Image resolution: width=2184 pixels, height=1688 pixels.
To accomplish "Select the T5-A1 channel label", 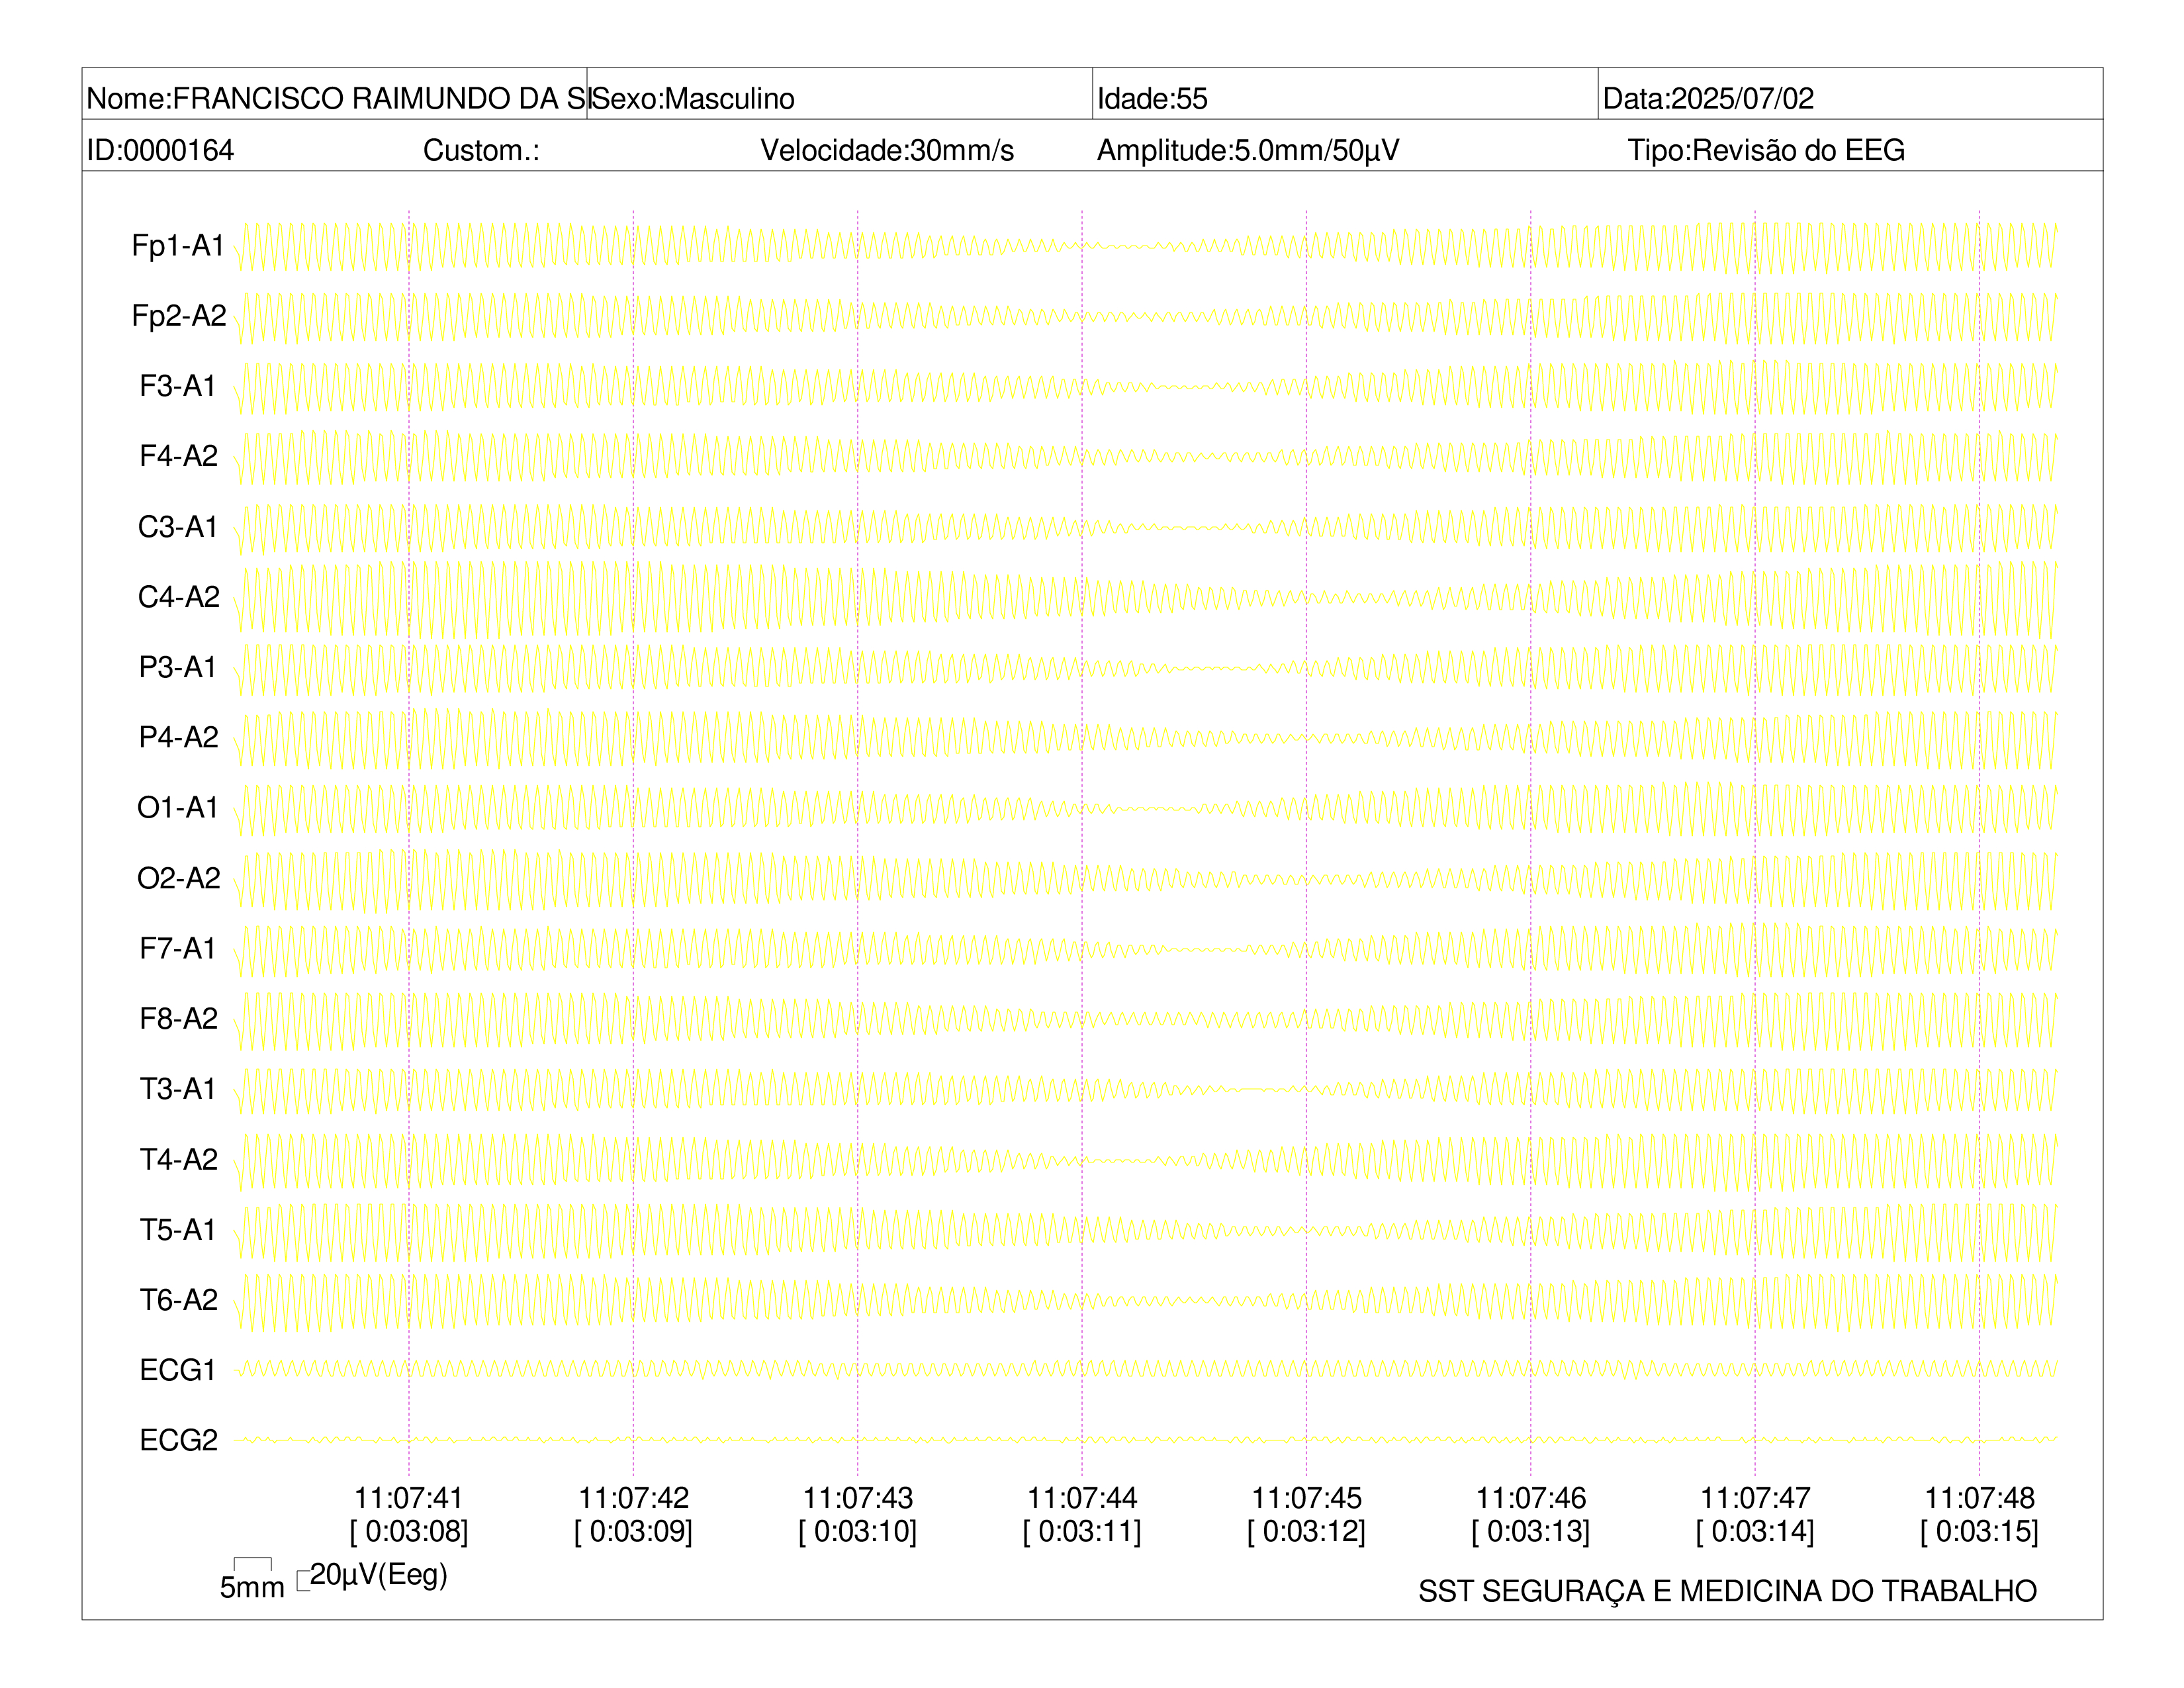I will click(178, 1229).
